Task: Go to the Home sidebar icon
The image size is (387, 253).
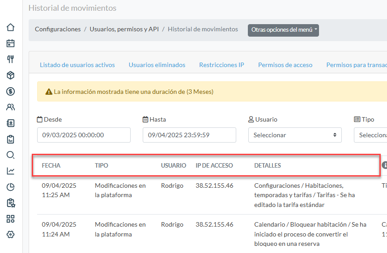Action: click(10, 27)
